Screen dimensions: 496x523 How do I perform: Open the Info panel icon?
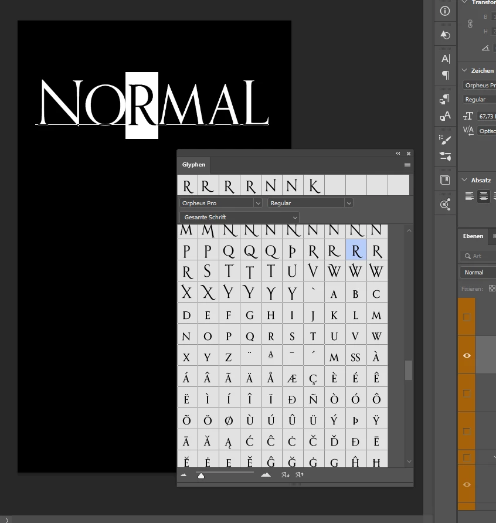click(x=444, y=11)
